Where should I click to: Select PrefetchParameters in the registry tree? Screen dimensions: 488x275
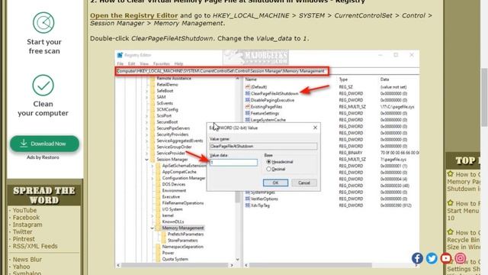pyautogui.click(x=185, y=235)
